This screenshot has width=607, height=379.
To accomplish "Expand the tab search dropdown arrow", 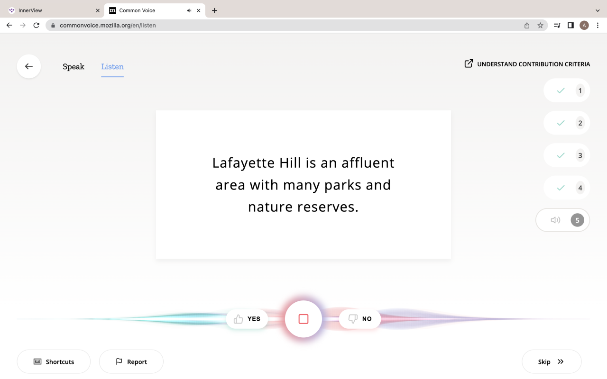I will point(598,10).
